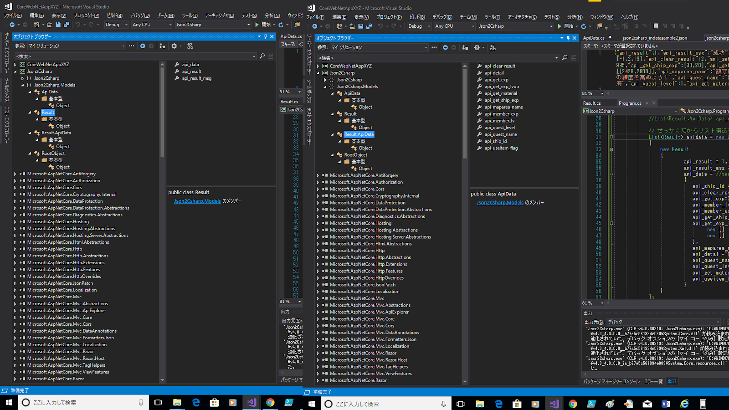Open Debug configuration dropdown in left window
The width and height of the screenshot is (729, 410).
coord(117,25)
